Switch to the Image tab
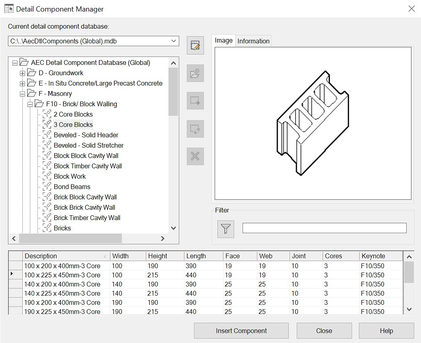 (223, 41)
